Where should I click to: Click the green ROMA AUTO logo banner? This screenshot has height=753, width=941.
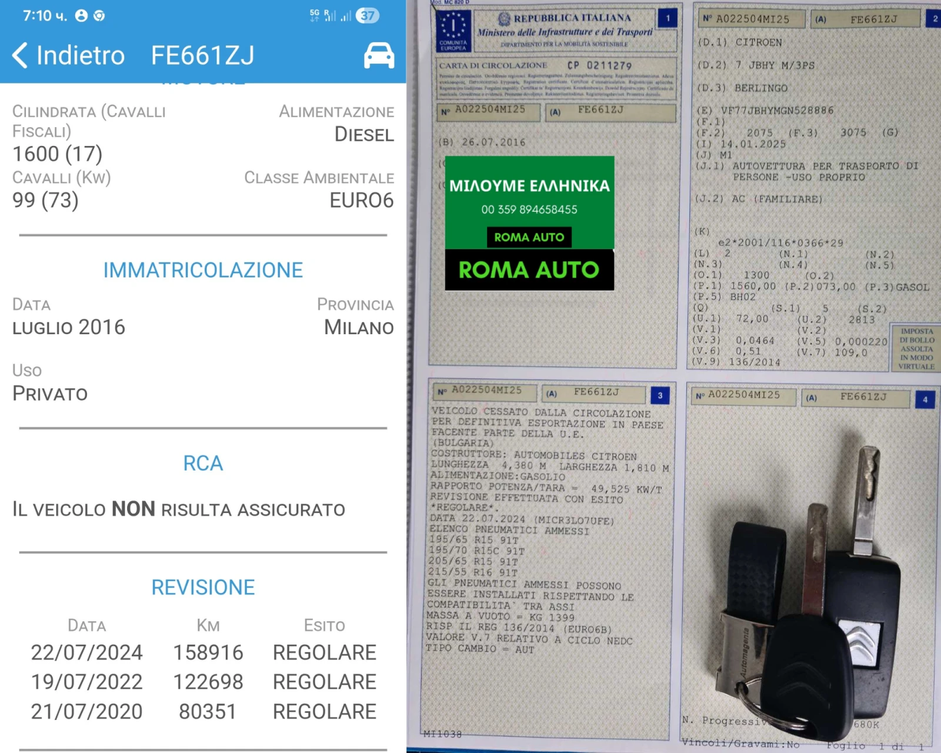(529, 270)
